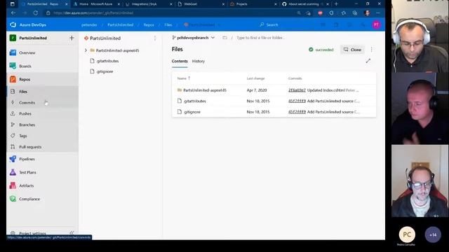Screen dimensions: 449x252
Task: Click the PartsUnlimited project name in sidebar
Action: pos(33,38)
